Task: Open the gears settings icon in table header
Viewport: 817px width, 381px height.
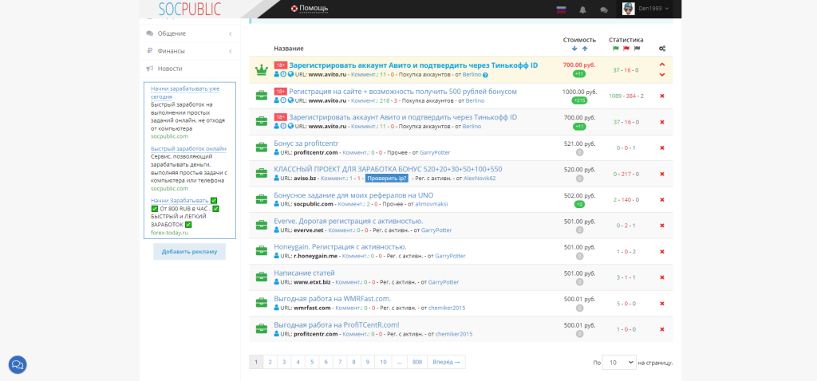Action: (x=662, y=49)
